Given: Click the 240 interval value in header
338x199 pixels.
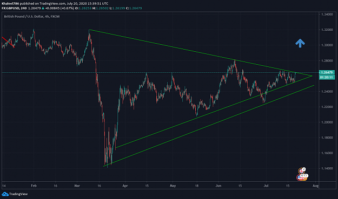Looking at the screenshot, I should click(24, 8).
